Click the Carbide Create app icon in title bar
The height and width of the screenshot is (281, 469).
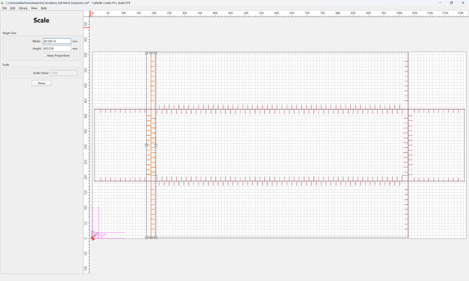(x=3, y=3)
